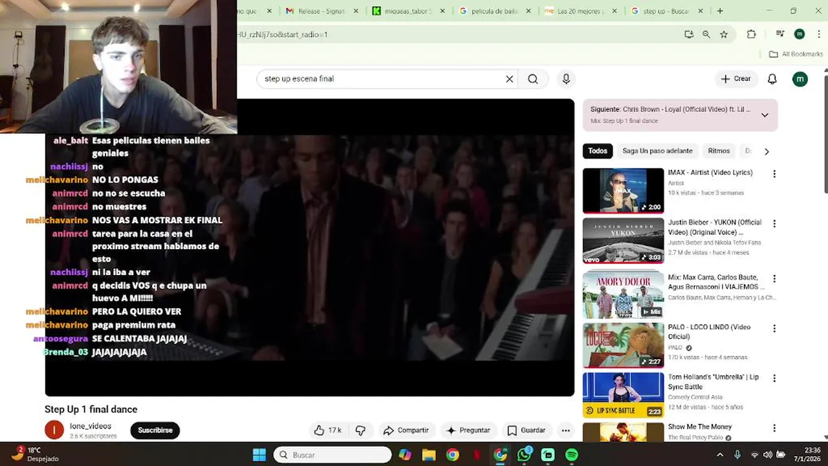Image resolution: width=828 pixels, height=466 pixels.
Task: Select the Todos filter chip
Action: pos(598,151)
